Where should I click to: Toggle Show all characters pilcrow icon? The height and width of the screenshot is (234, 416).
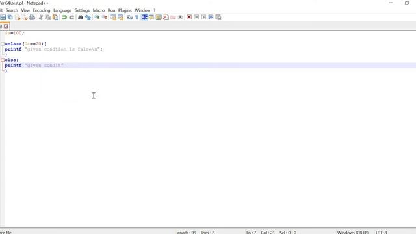coord(136,18)
